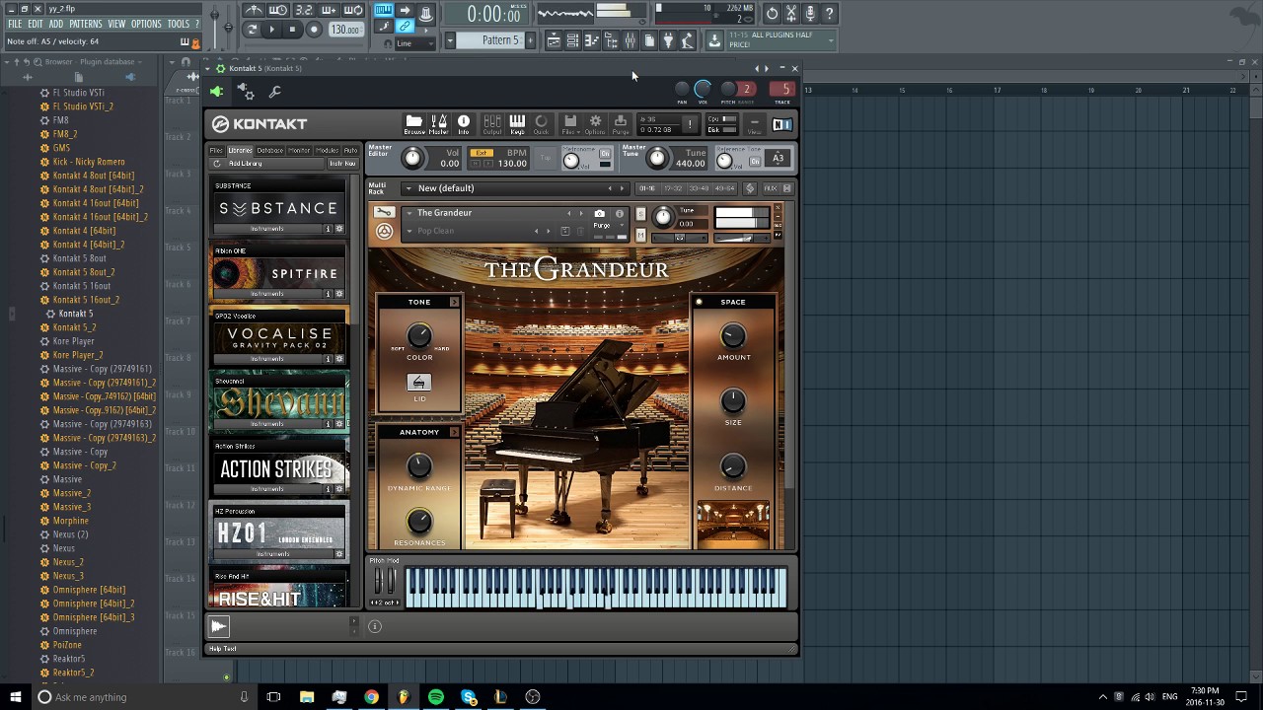
Task: Select Morphine in the plugin browser
Action: click(71, 521)
